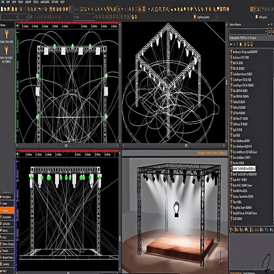The image size is (274, 274).
Task: Click the All Layers stack icon
Action: coord(256,17)
